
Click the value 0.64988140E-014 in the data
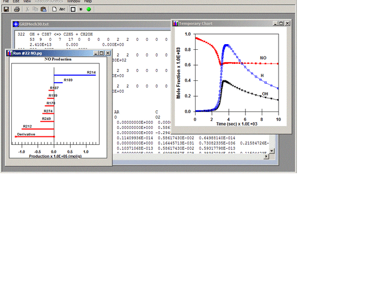pos(217,138)
